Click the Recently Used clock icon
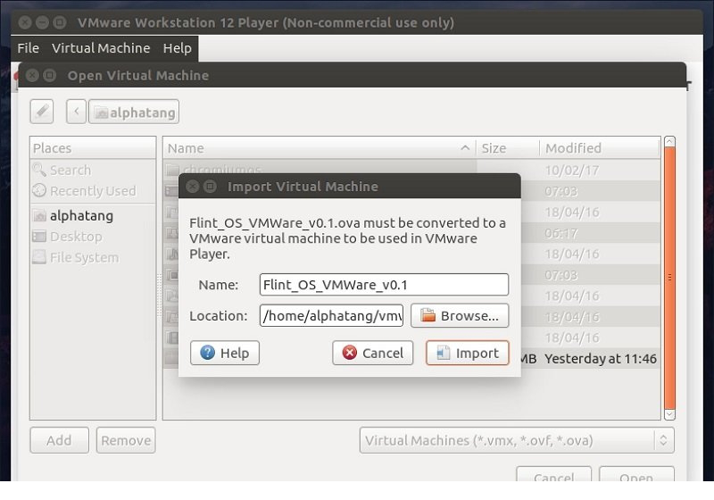714x500 pixels. click(x=39, y=190)
